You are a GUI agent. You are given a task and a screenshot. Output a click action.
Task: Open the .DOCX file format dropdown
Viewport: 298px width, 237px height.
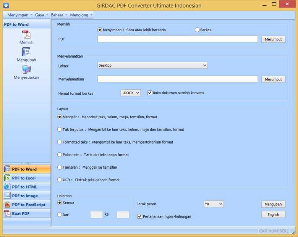131,93
